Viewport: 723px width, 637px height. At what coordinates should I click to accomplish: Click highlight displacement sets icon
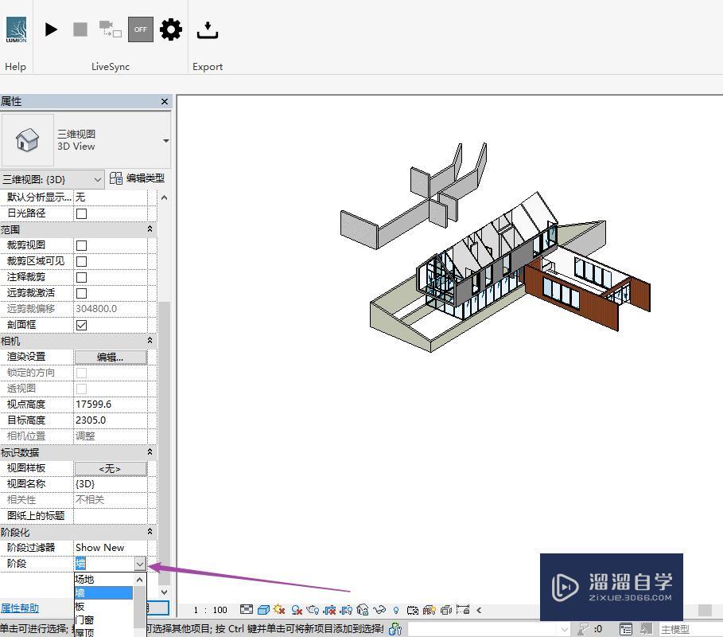pos(446,610)
